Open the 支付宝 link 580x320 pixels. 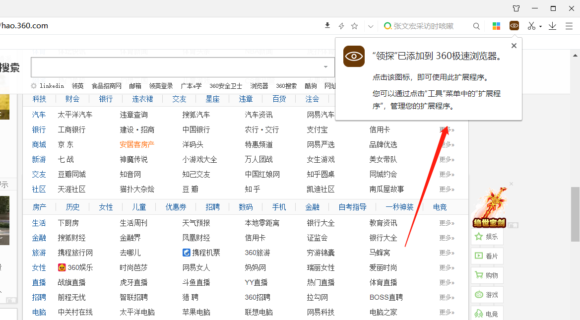click(x=317, y=129)
